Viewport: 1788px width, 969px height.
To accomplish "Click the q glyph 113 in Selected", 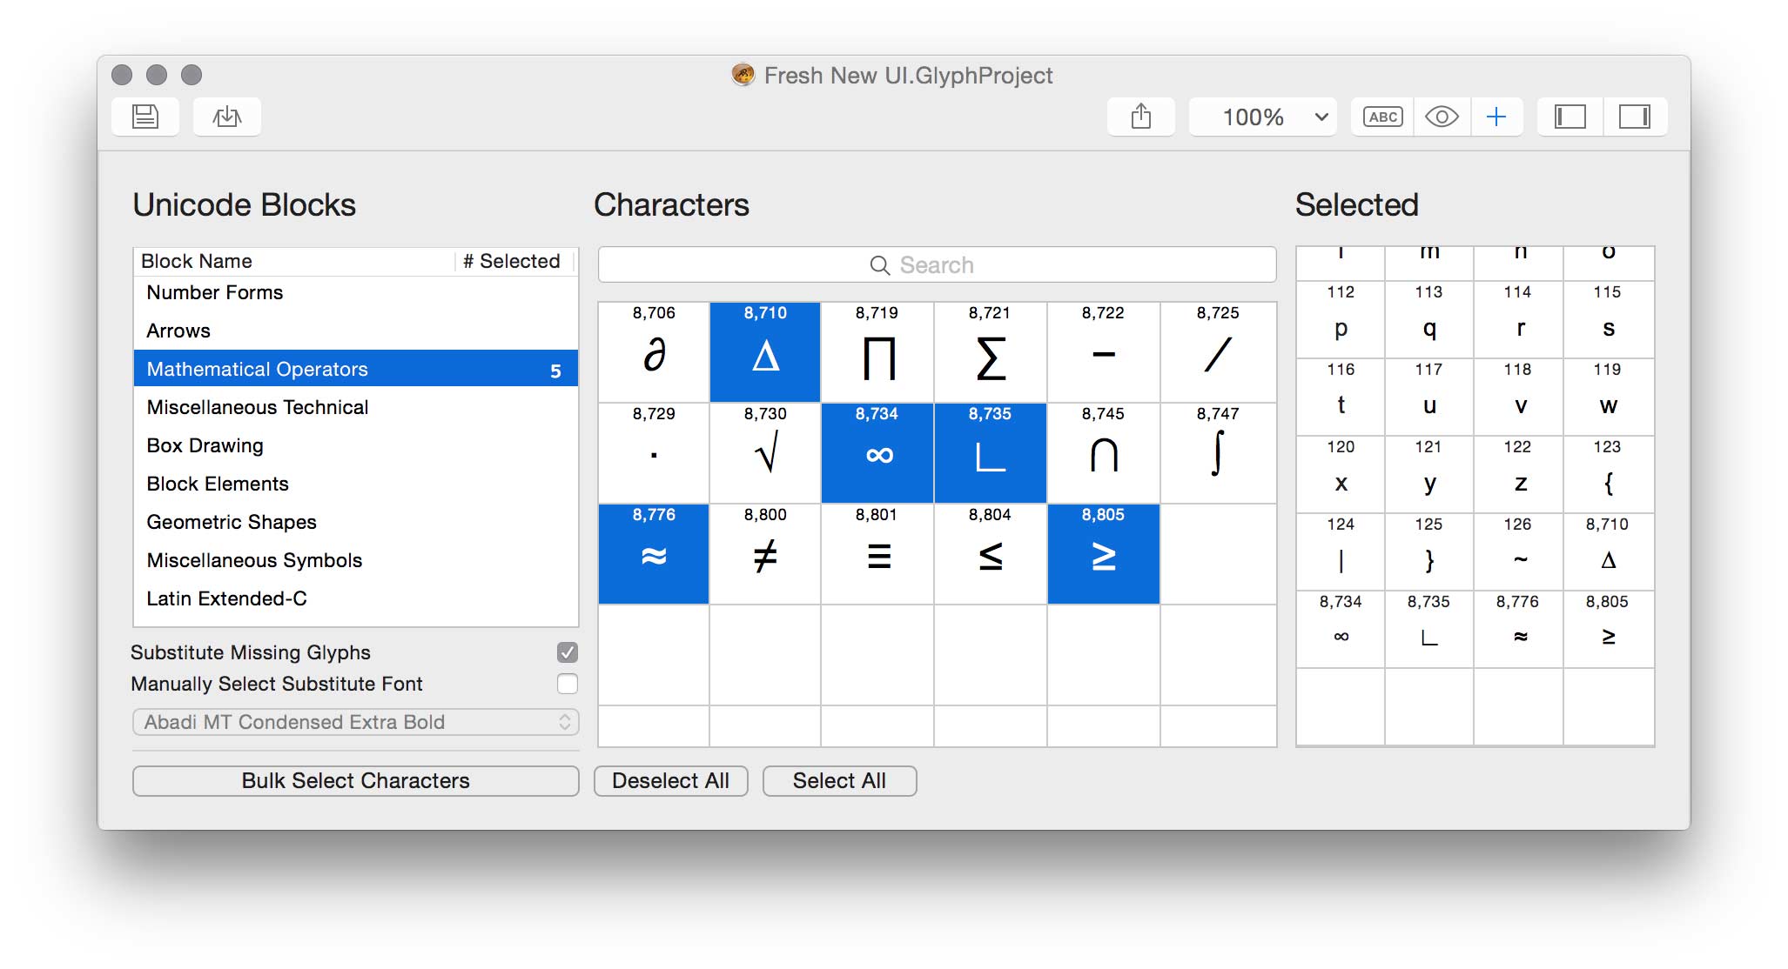I will click(x=1429, y=319).
